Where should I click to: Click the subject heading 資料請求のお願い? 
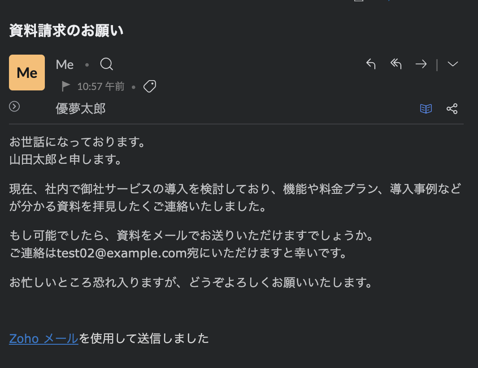66,30
